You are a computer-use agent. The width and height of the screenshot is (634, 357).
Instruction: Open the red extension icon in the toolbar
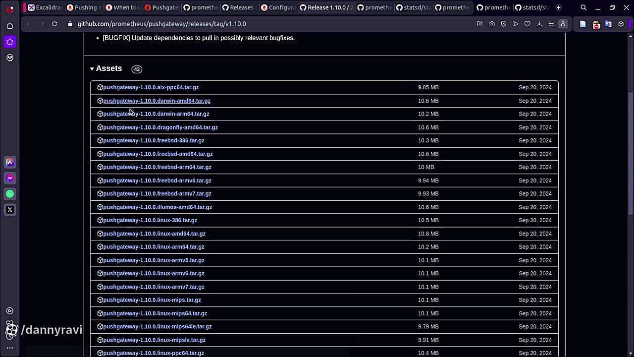(x=596, y=24)
